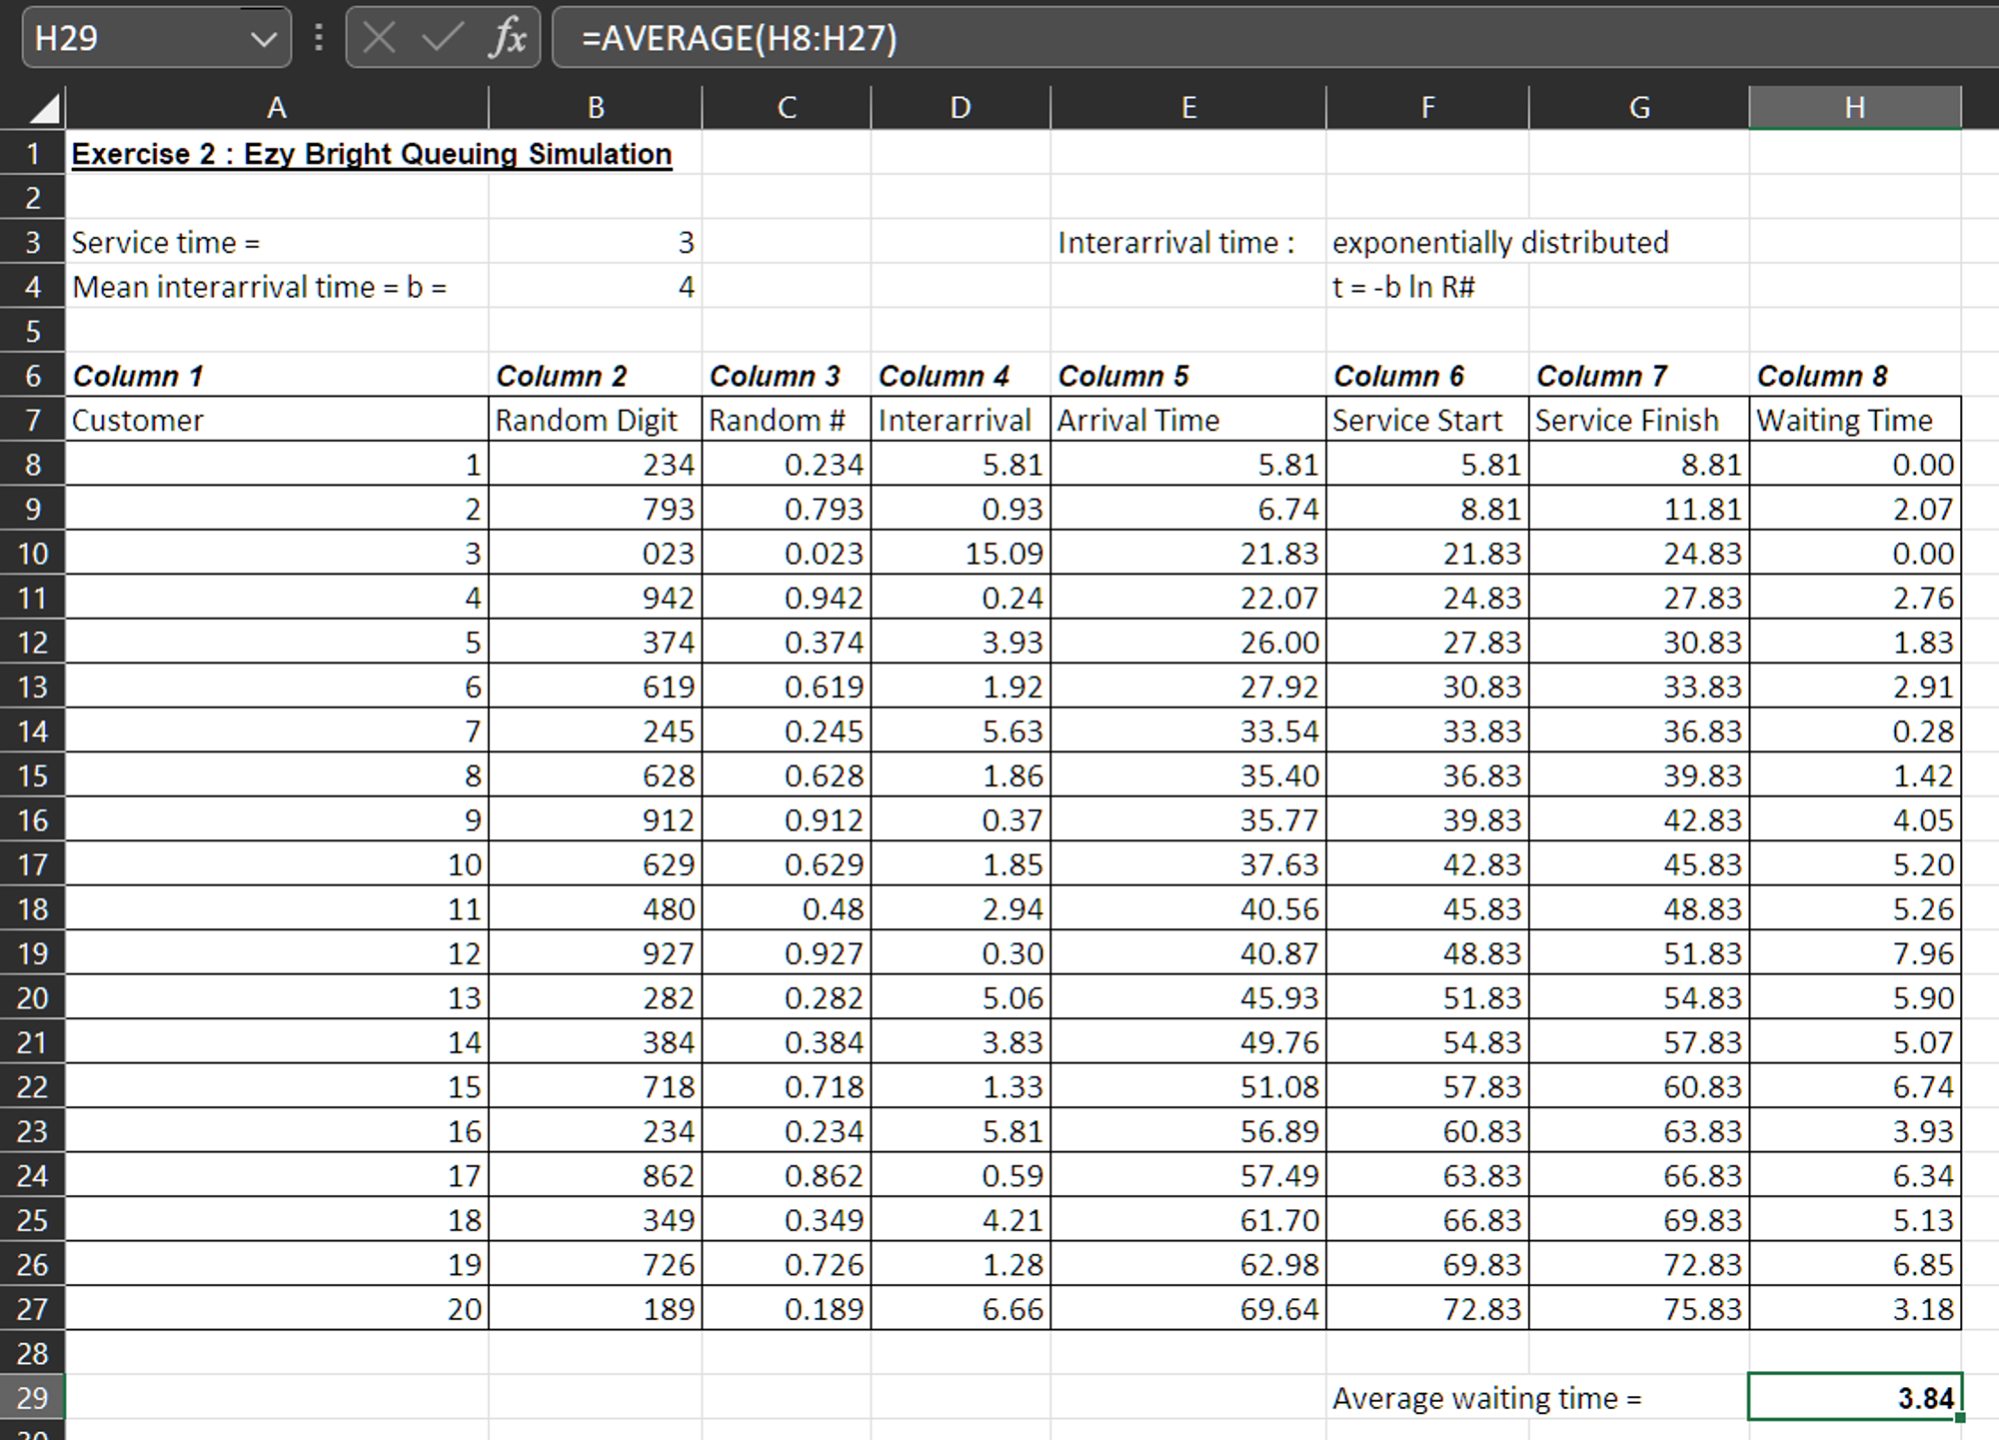
Task: Click 'Mean interarrival time = b =' cell
Action: (277, 287)
